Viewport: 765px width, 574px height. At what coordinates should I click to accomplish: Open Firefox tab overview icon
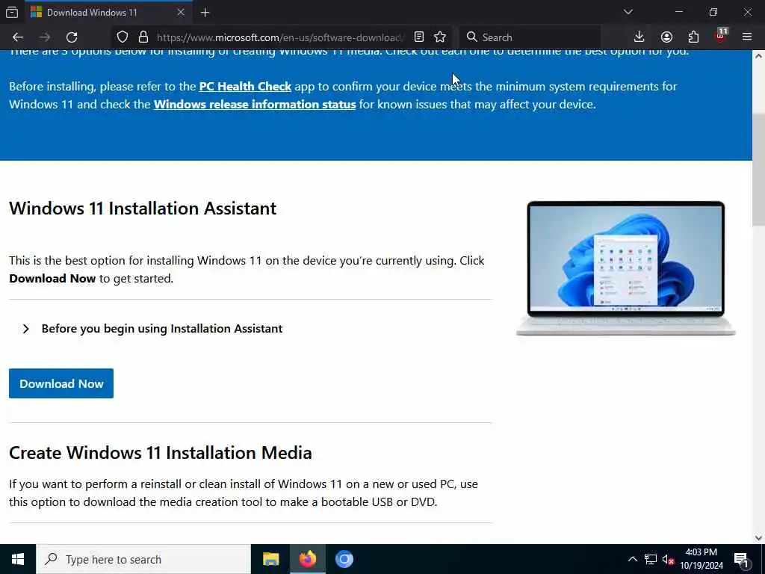[12, 12]
